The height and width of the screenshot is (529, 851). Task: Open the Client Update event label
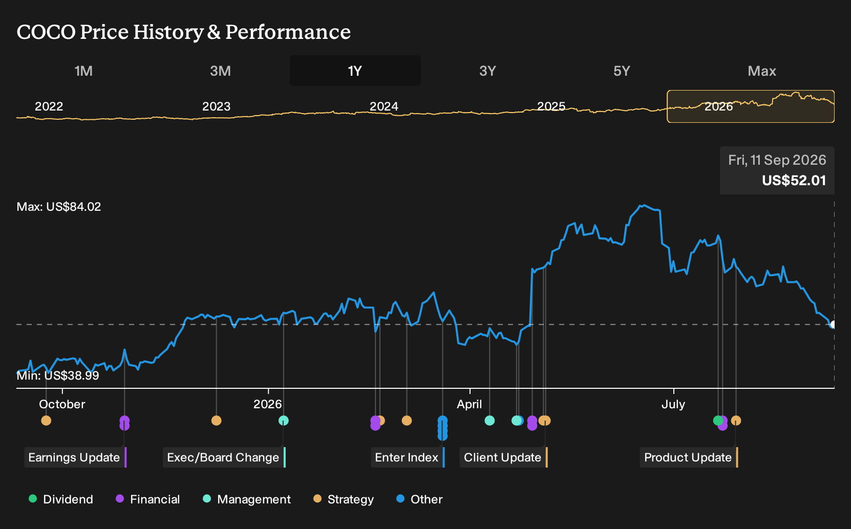(x=504, y=457)
